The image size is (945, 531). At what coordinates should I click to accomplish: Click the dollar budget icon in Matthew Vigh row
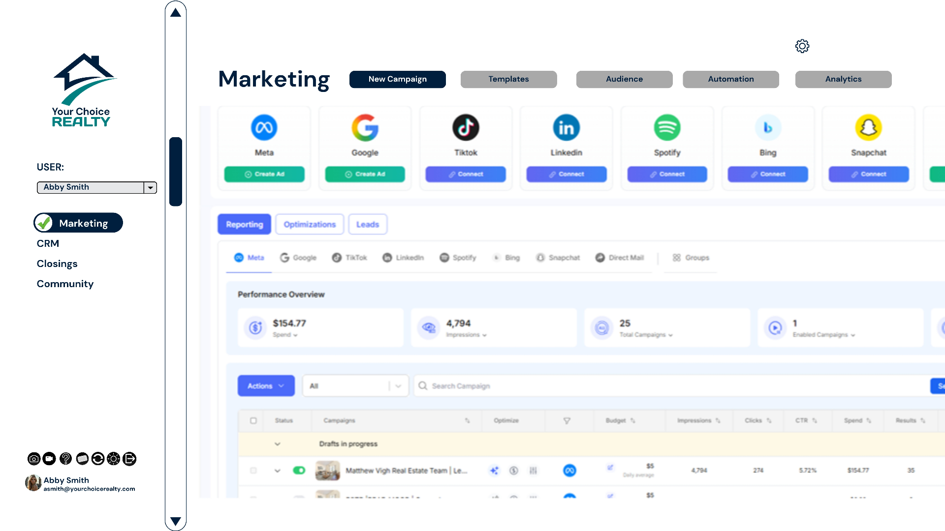coord(514,471)
